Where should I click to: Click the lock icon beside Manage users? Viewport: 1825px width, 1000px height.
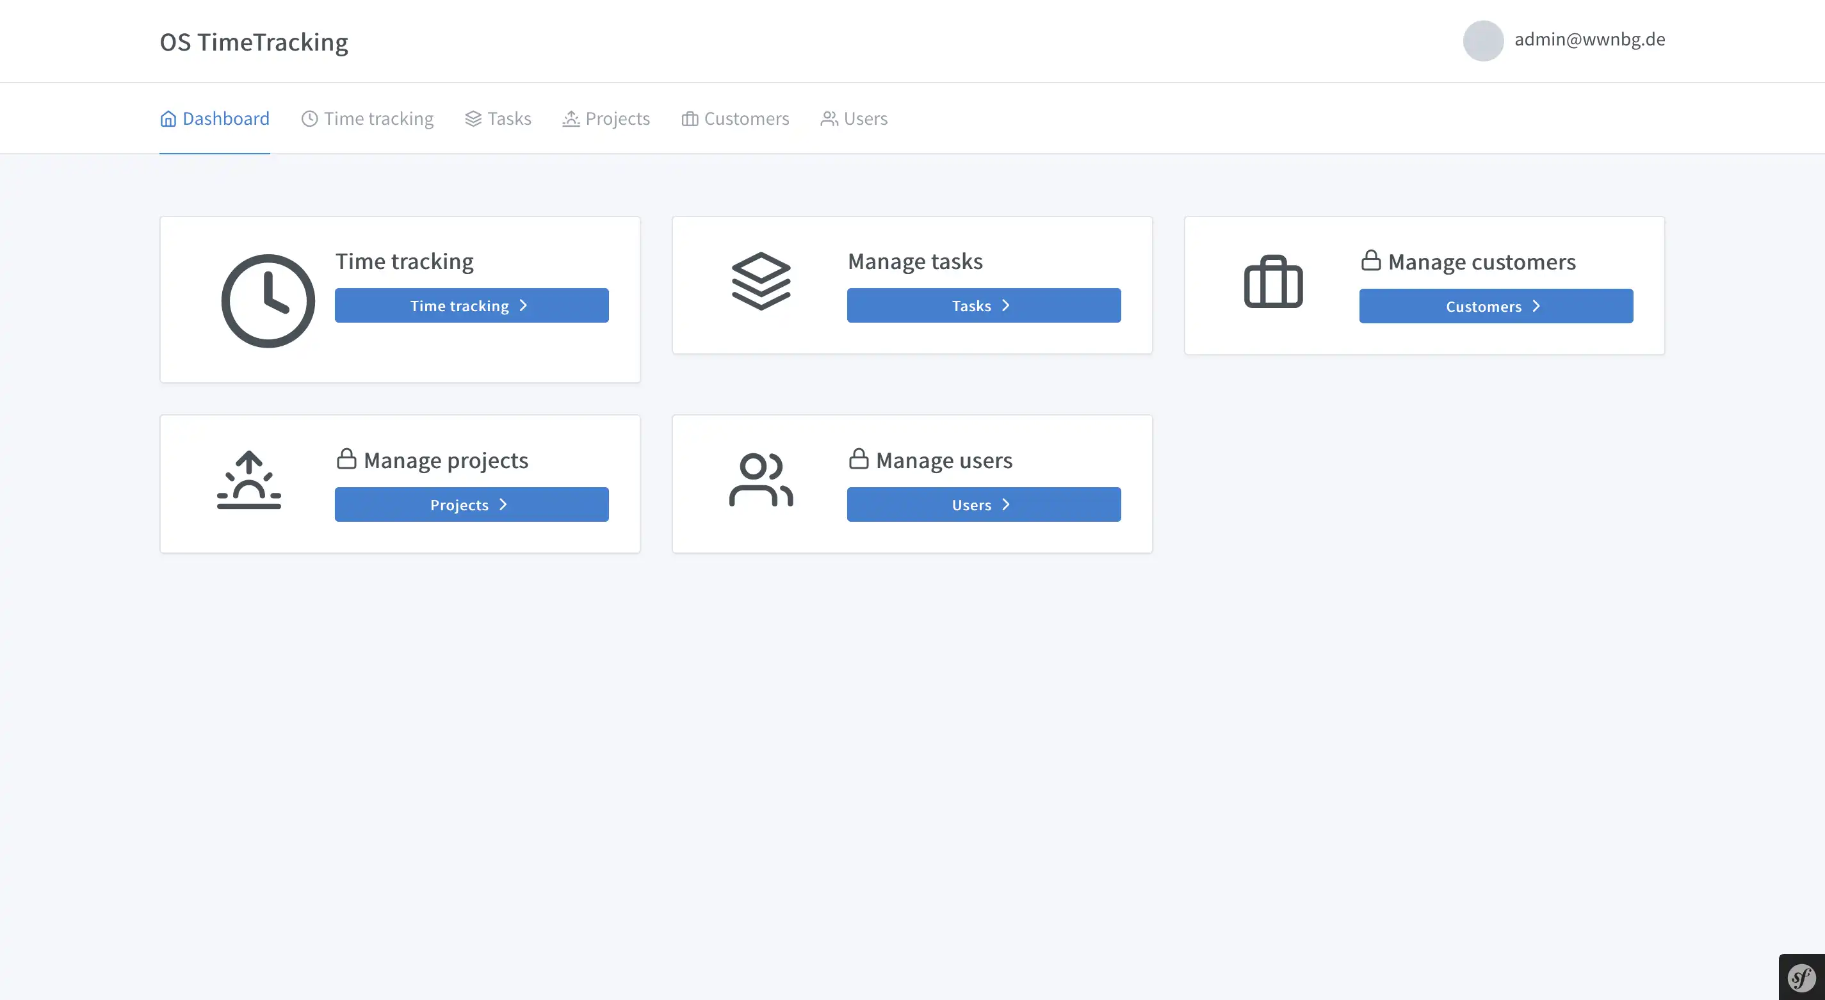pos(859,459)
